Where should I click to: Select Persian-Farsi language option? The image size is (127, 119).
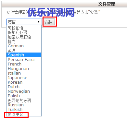click(x=24, y=59)
